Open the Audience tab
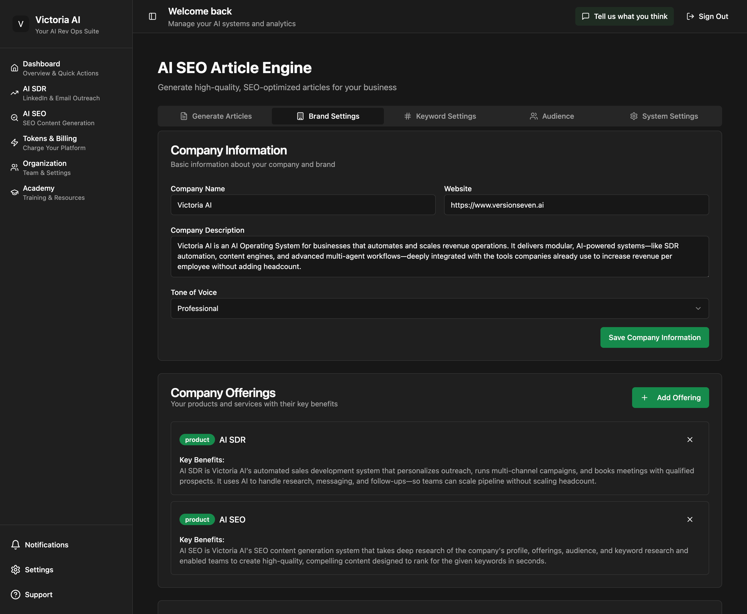747x614 pixels. point(552,116)
